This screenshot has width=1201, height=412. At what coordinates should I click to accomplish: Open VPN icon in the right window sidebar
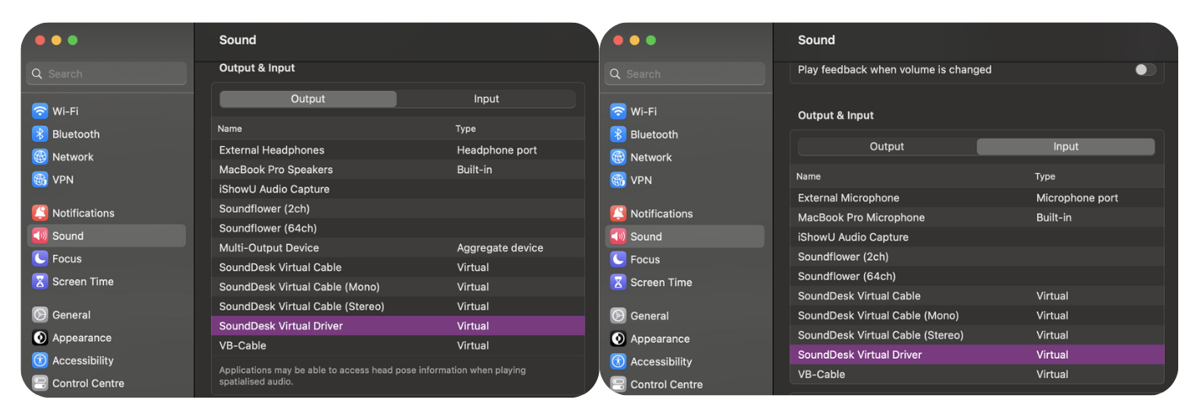(x=618, y=180)
